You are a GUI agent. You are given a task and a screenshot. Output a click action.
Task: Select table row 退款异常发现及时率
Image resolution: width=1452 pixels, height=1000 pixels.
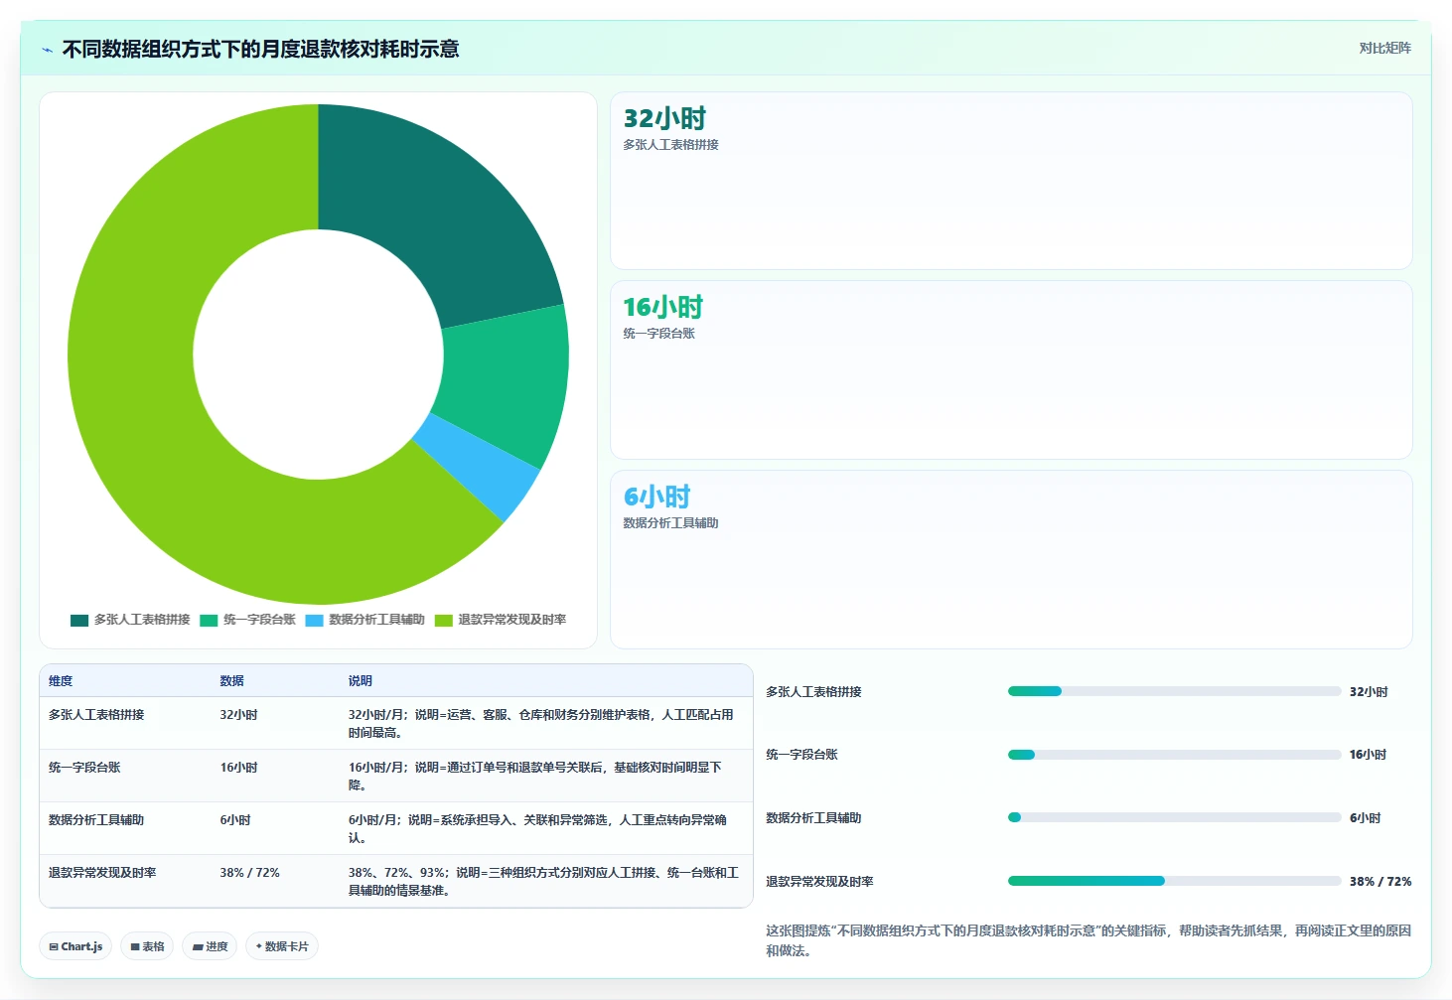(396, 881)
